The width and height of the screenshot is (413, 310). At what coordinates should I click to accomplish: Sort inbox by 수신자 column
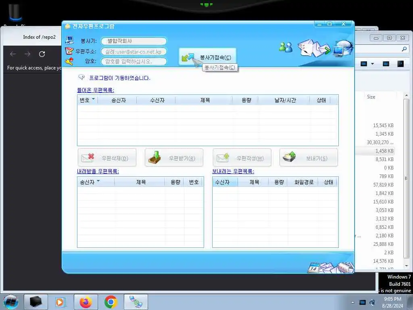click(156, 100)
